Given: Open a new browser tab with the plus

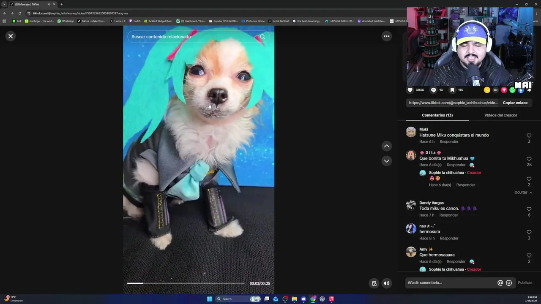Looking at the screenshot, I should tap(61, 4).
